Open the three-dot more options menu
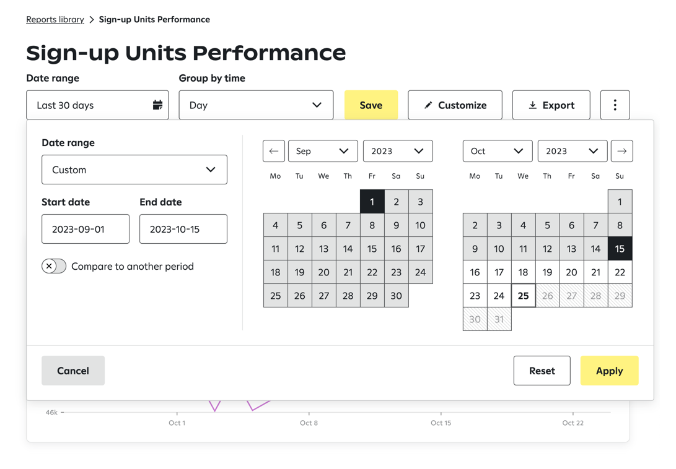676x469 pixels. (x=615, y=105)
